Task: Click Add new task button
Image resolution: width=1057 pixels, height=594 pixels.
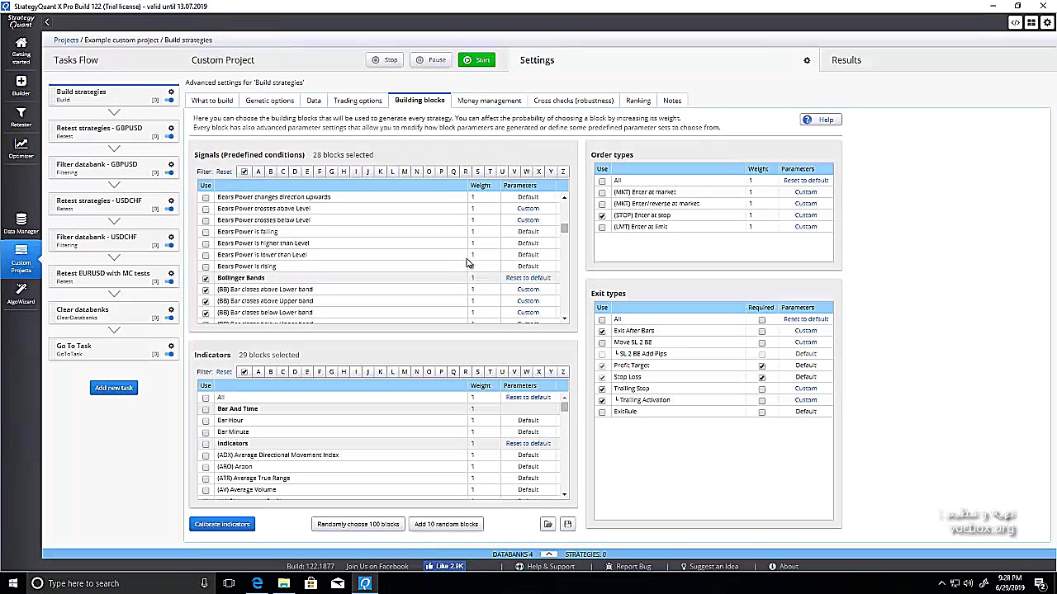Action: 114,388
